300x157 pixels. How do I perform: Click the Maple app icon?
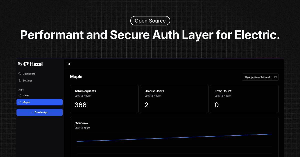[19, 102]
